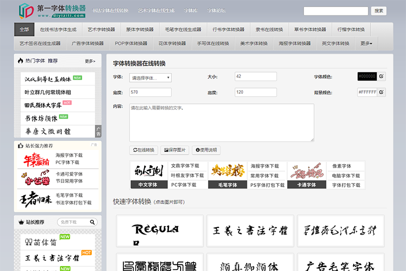Select 王羲之書法字體 quick convert image

click(250, 230)
